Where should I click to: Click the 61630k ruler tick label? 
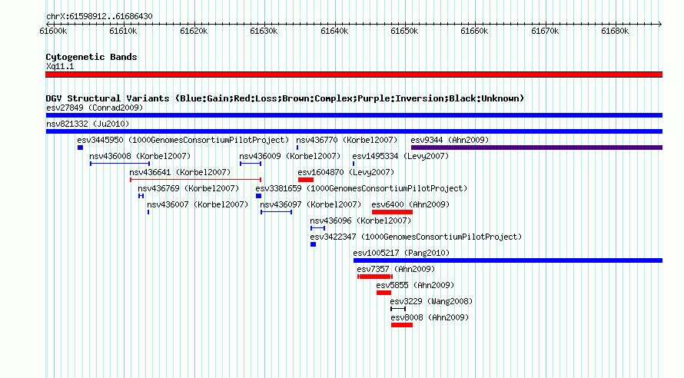[x=264, y=31]
